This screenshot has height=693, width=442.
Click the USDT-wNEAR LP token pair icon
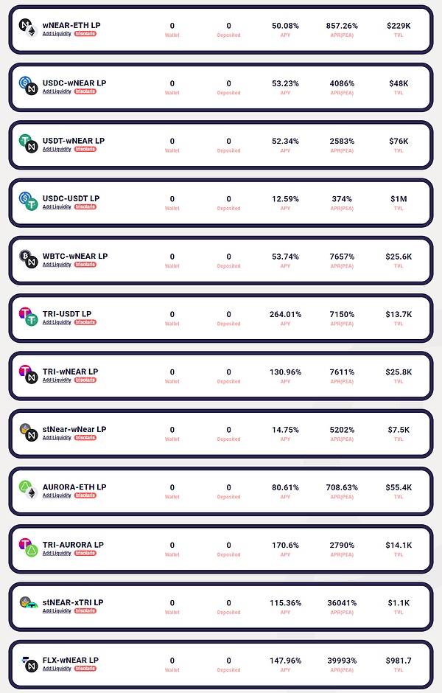click(x=28, y=144)
